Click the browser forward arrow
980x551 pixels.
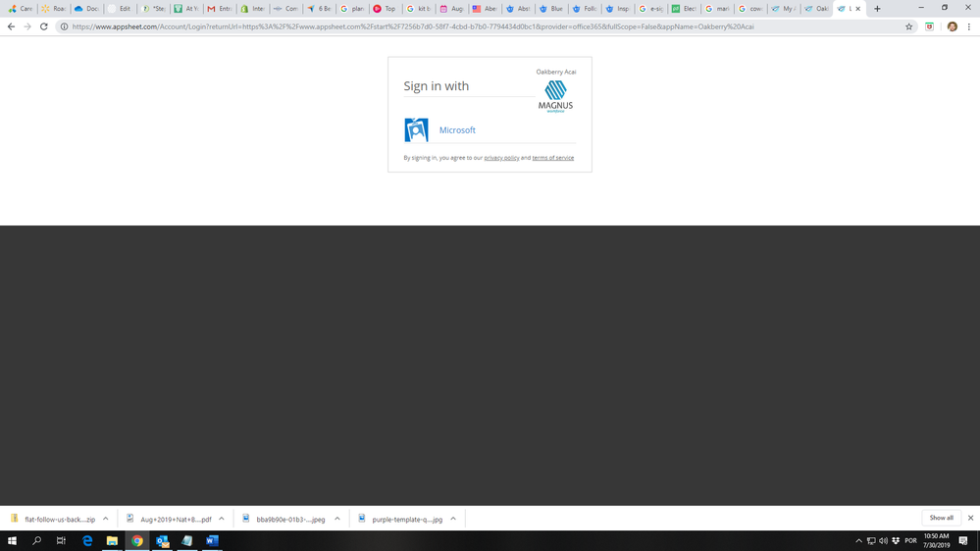[27, 26]
